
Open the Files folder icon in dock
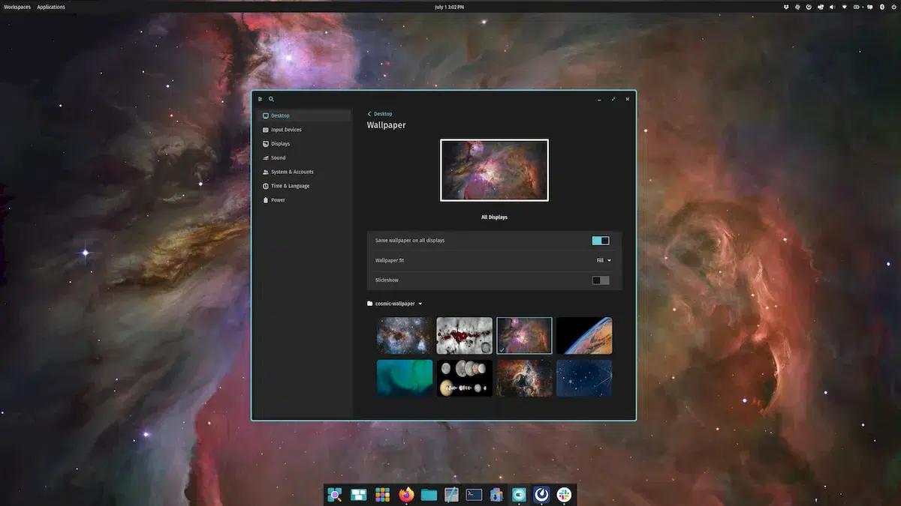point(429,495)
